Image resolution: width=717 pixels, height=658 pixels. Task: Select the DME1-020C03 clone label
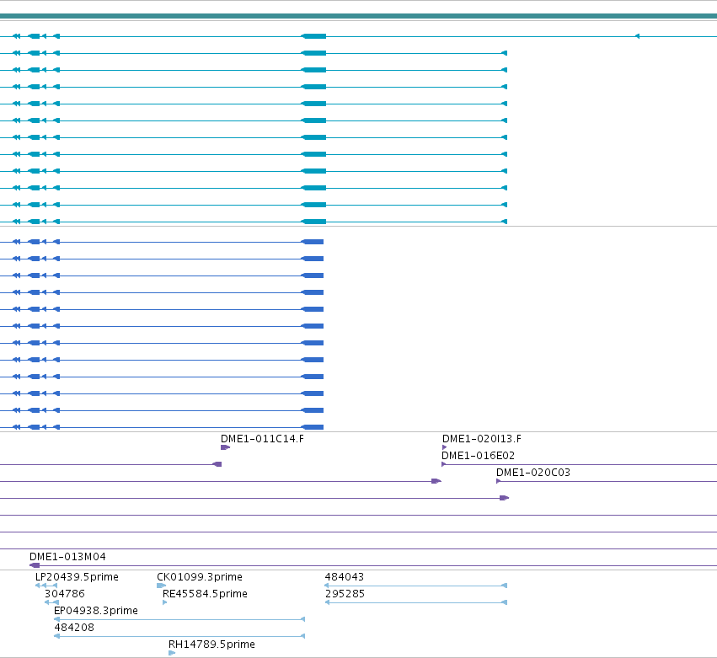[x=533, y=473]
